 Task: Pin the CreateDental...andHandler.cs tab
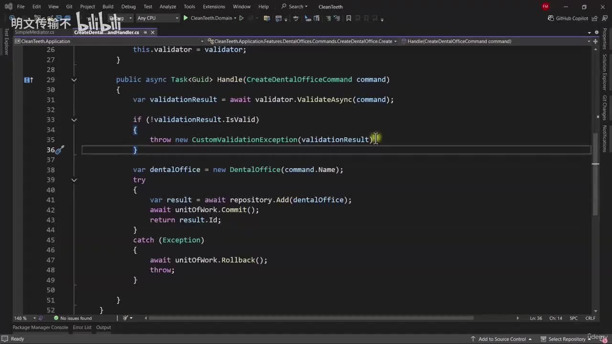145,32
